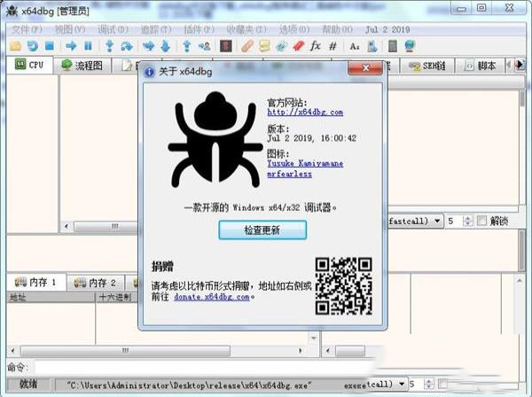Click the argument count stepper beside fastcall
The width and height of the screenshot is (532, 397).
click(467, 221)
